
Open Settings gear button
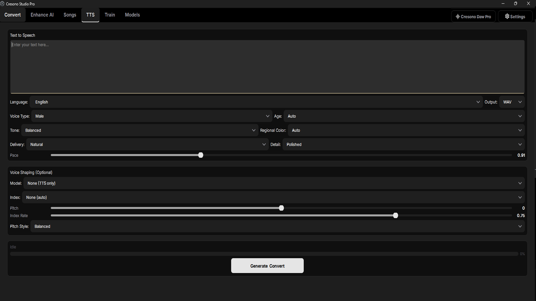point(515,17)
